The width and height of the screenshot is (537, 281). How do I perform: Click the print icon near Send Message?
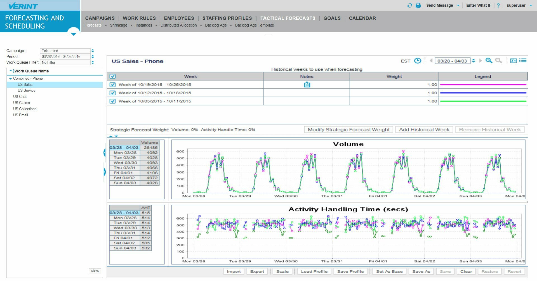(x=418, y=5)
